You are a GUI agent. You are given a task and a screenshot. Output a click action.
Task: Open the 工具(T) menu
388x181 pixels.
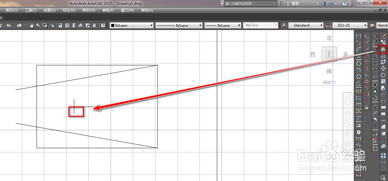point(31,10)
